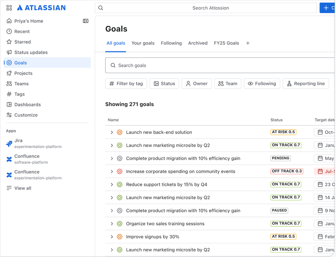Open the Reporting line filter

tap(306, 83)
